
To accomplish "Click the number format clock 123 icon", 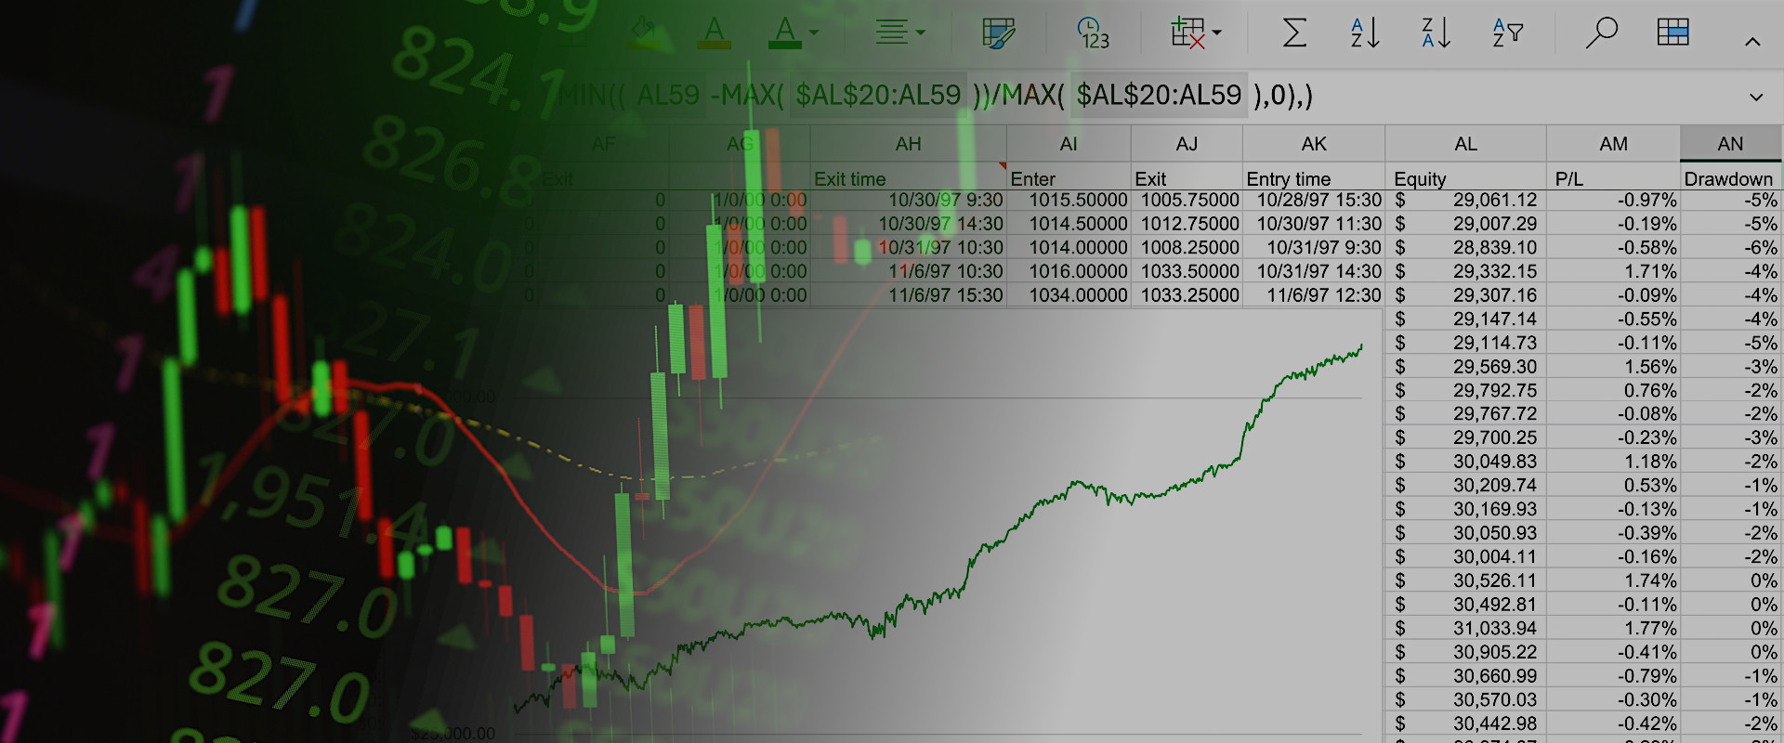I will click(1094, 33).
